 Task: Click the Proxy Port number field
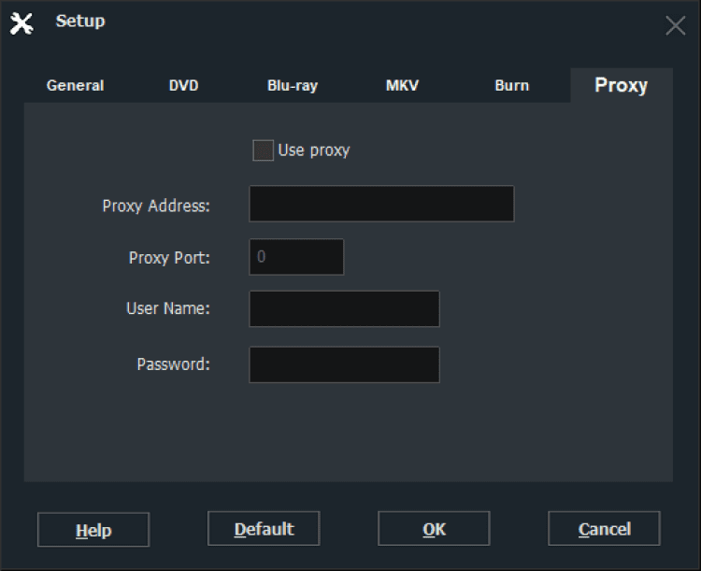point(296,257)
